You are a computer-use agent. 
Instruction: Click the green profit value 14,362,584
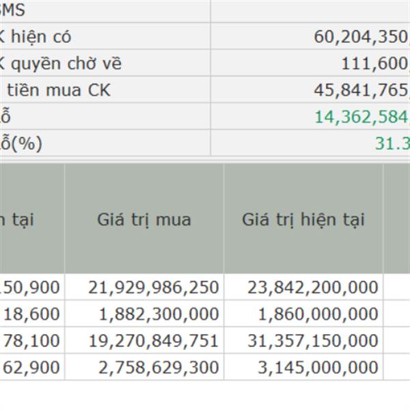coord(362,117)
